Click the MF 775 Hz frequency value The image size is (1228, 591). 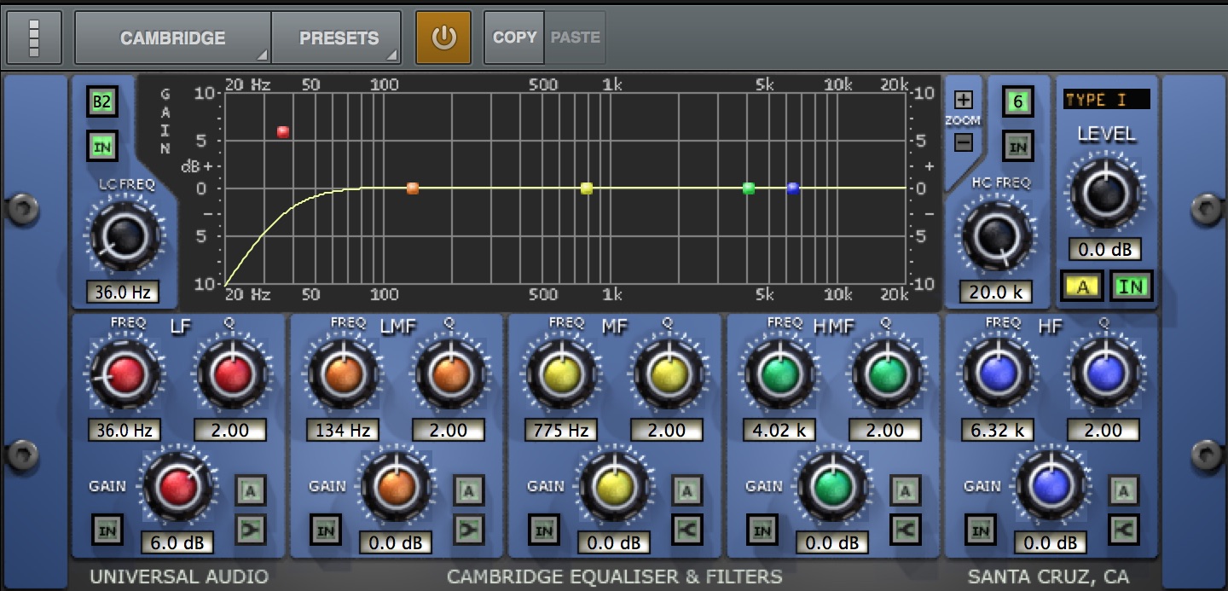tap(560, 430)
